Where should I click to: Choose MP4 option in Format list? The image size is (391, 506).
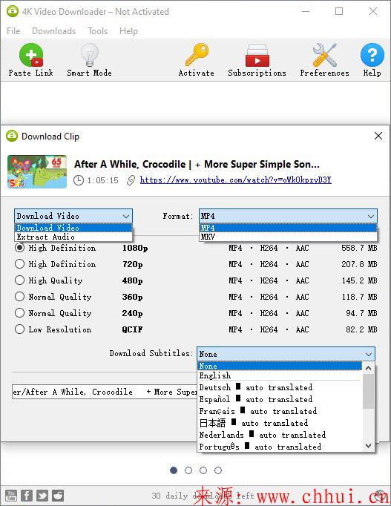(x=288, y=228)
